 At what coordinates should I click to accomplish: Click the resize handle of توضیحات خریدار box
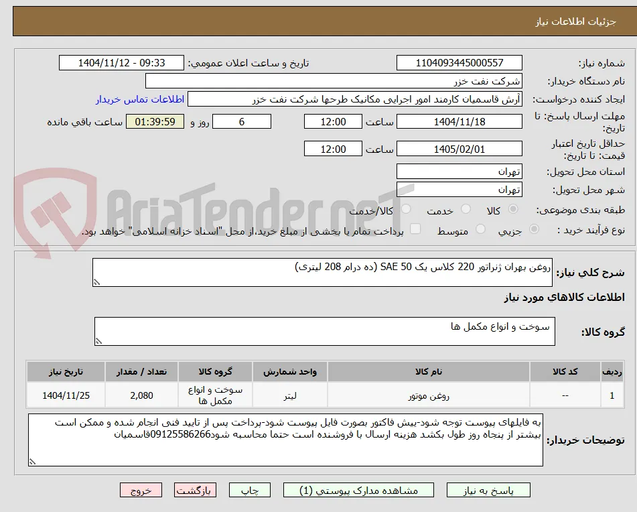pyautogui.click(x=32, y=462)
